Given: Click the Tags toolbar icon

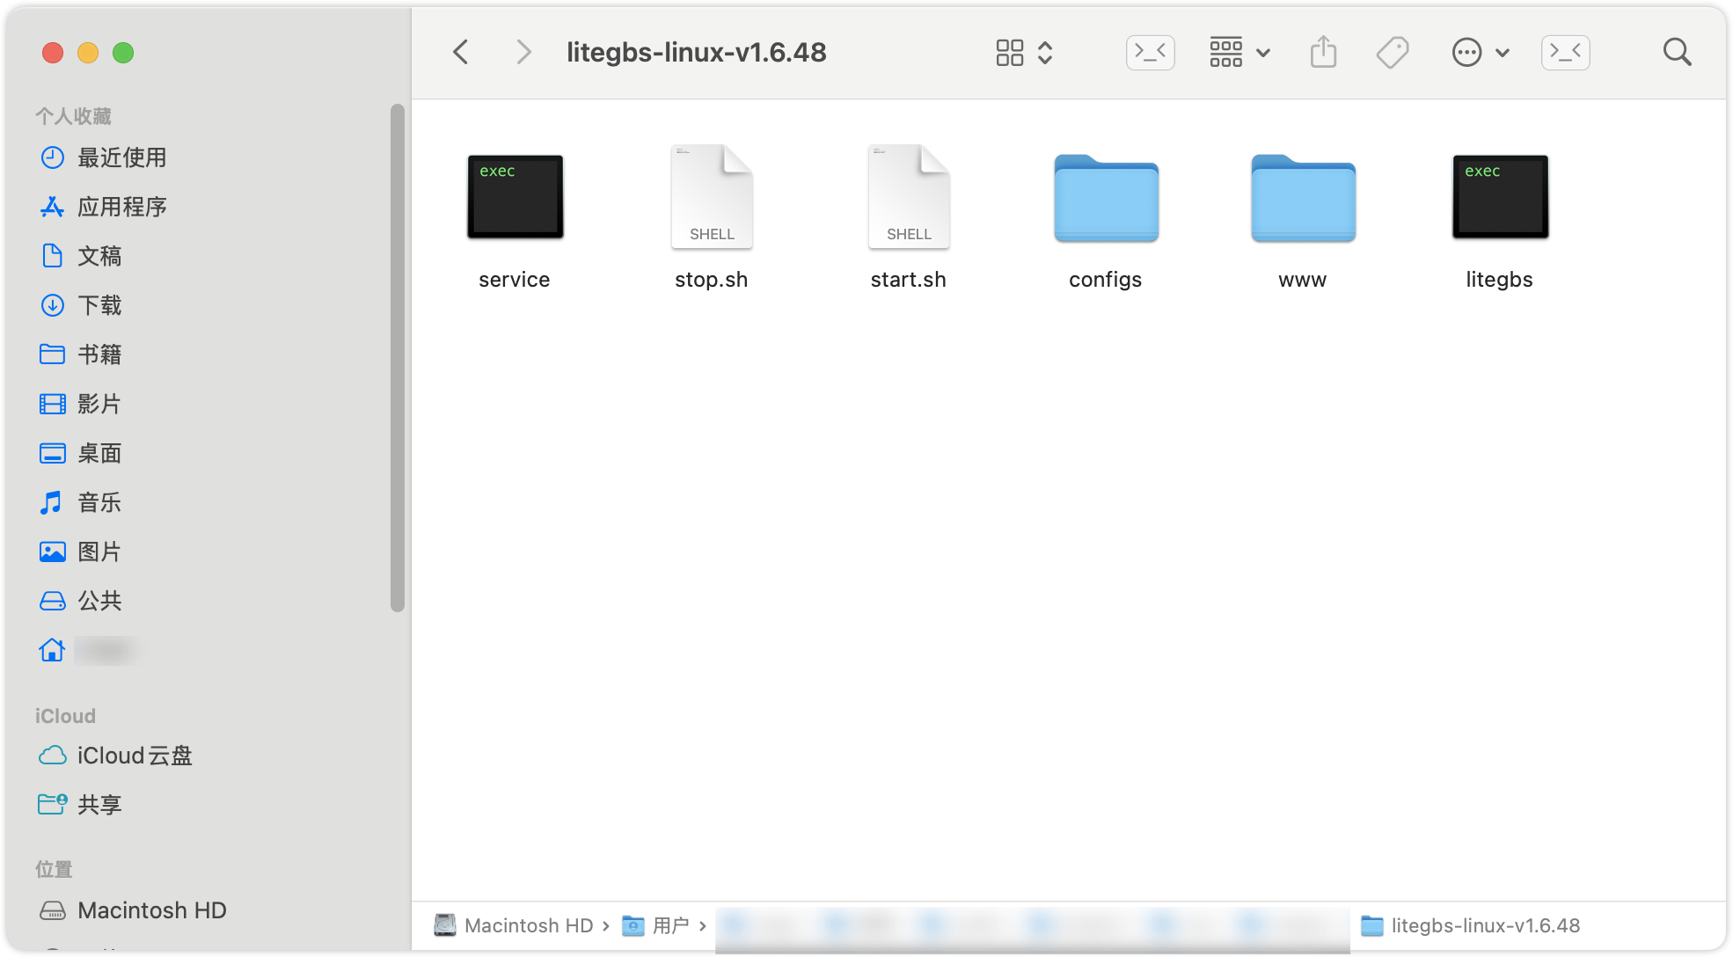Looking at the screenshot, I should (1392, 53).
